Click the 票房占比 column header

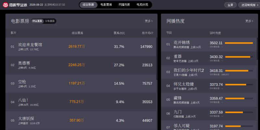click(x=119, y=33)
